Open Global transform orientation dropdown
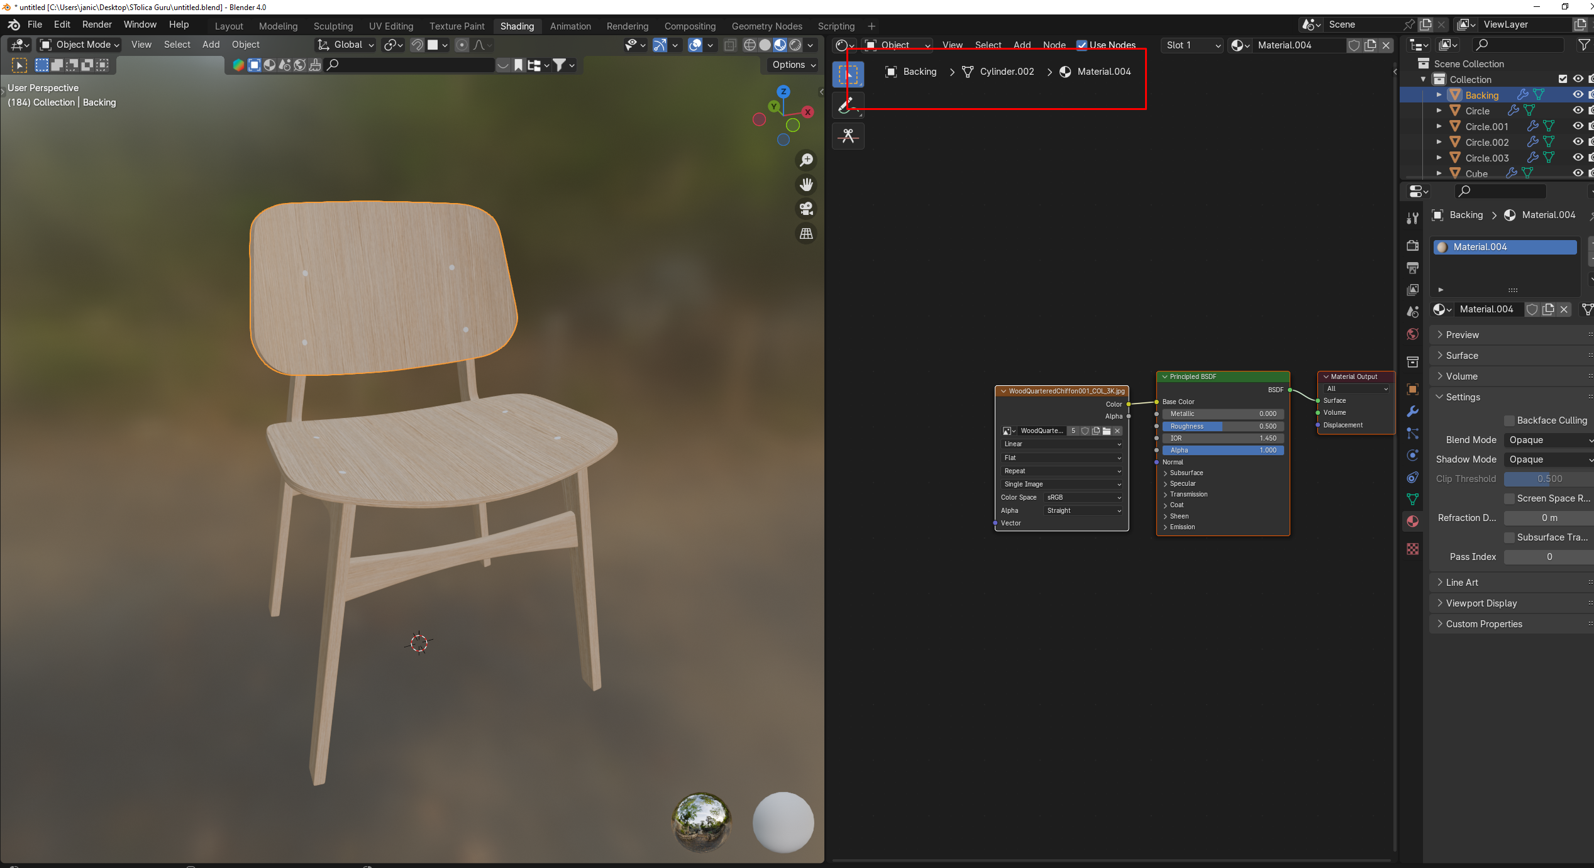The height and width of the screenshot is (868, 1594). 345,45
